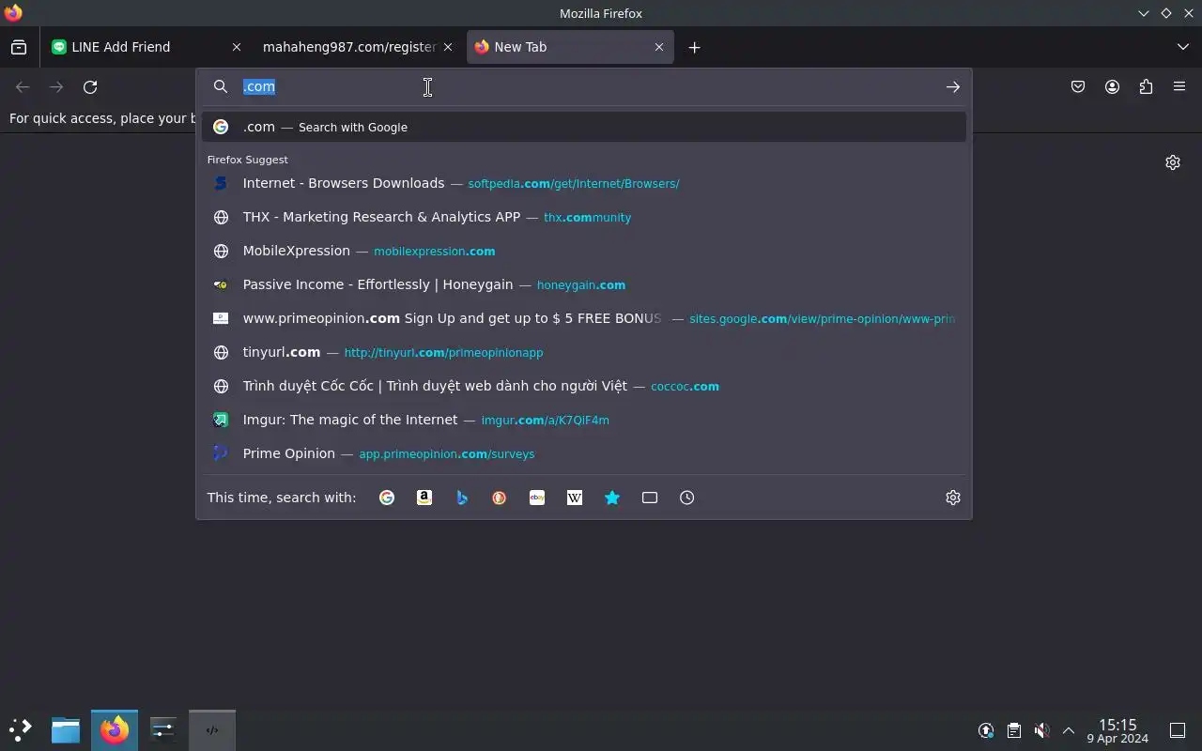Close the mahaheng987.com tab
This screenshot has width=1202, height=751.
coord(448,47)
